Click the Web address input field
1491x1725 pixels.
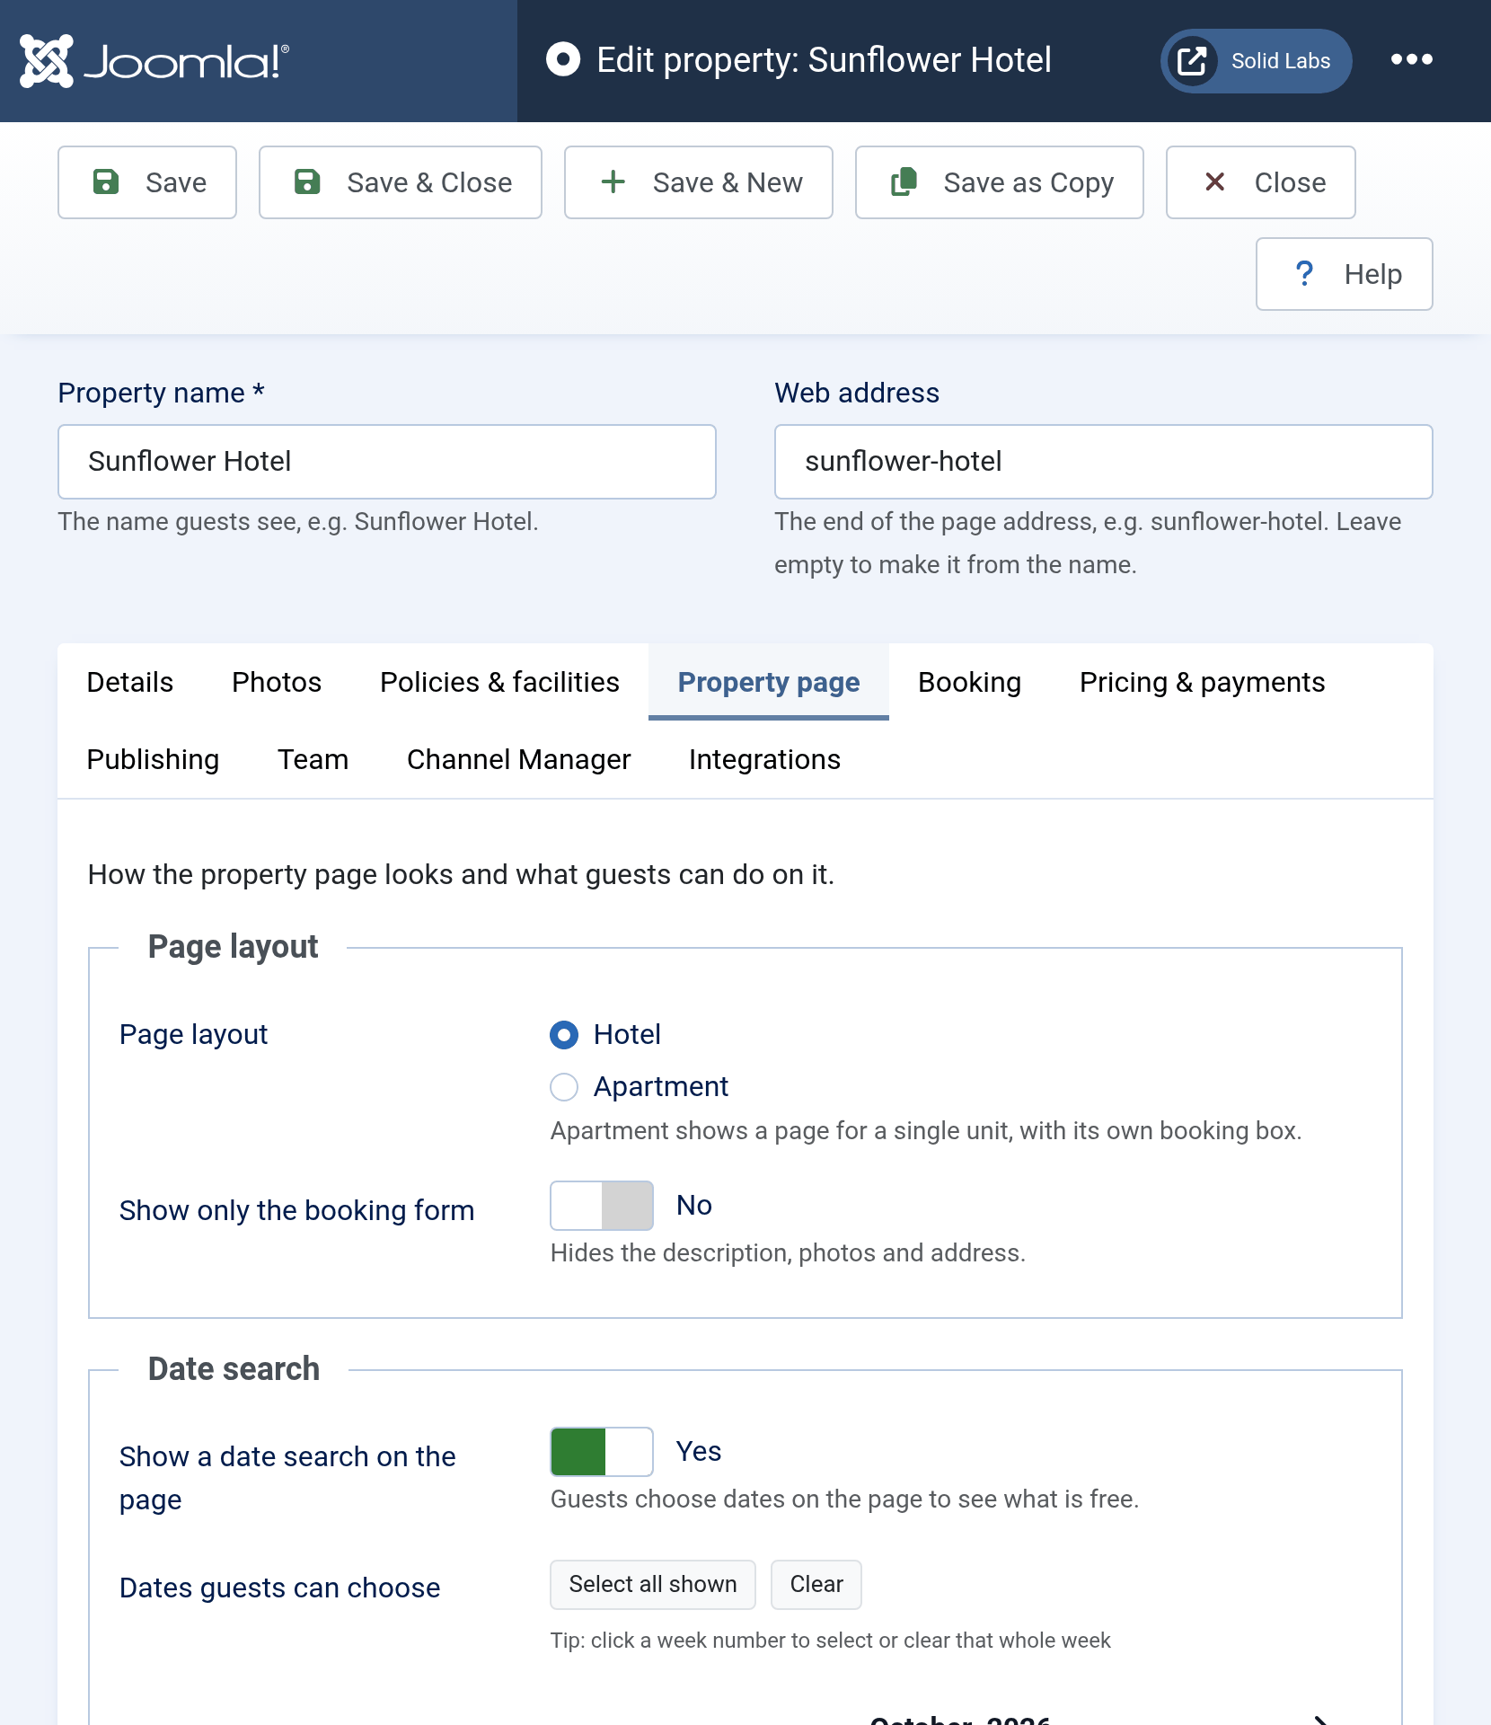click(x=1104, y=462)
